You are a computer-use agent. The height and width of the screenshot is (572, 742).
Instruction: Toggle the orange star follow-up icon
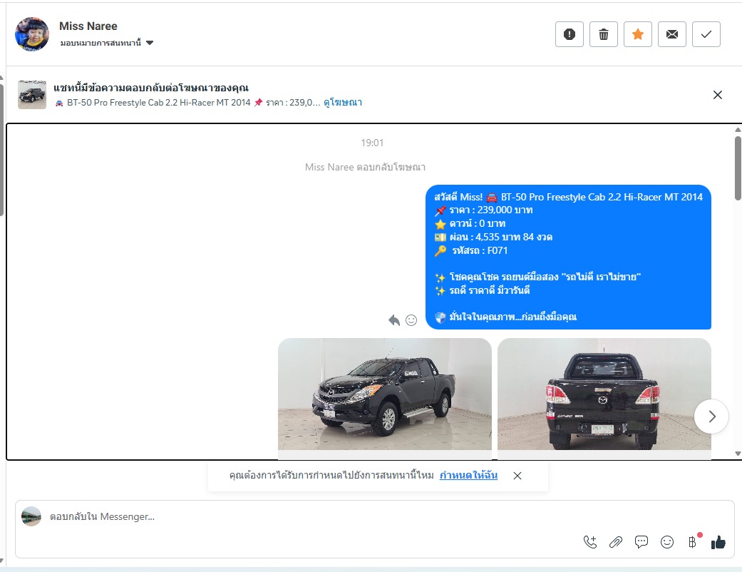point(638,34)
